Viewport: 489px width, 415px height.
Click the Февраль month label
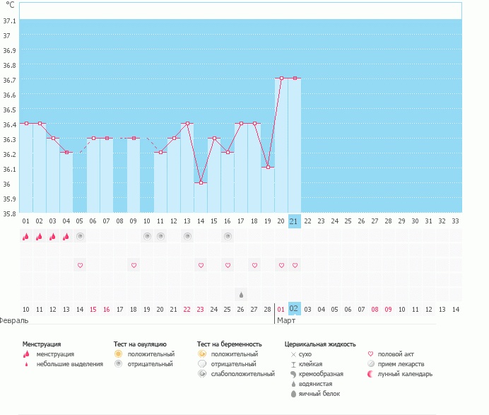tap(15, 320)
